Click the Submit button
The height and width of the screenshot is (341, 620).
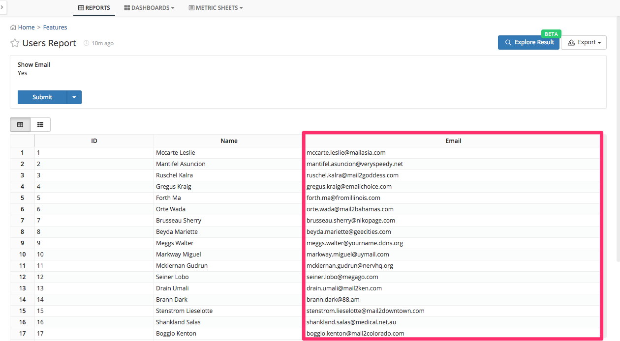click(x=42, y=97)
